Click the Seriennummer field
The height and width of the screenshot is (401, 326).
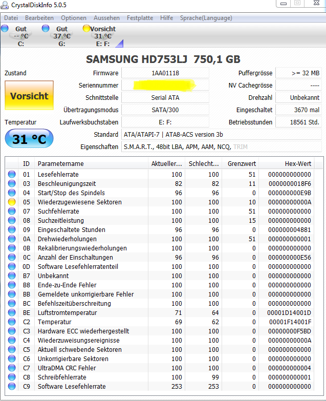[165, 86]
